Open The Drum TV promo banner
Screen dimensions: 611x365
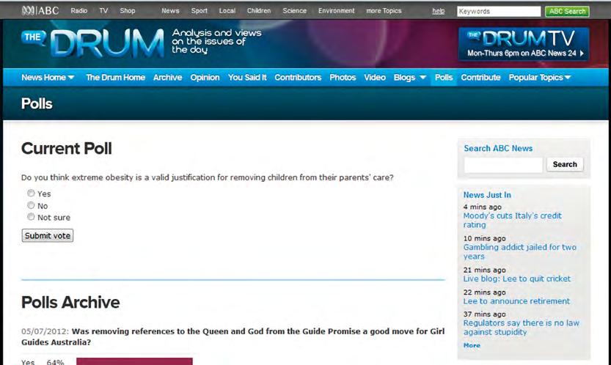pos(523,44)
